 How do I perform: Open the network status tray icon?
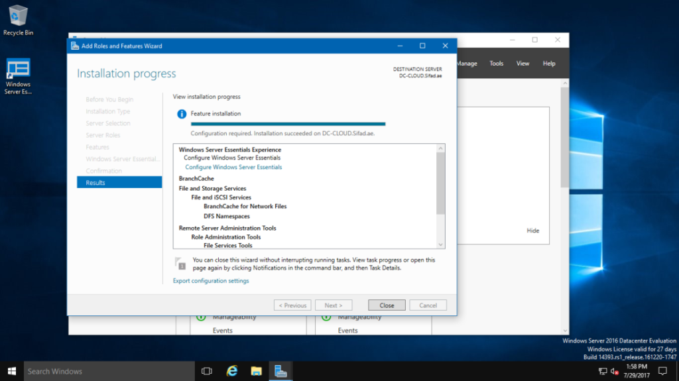click(x=602, y=371)
